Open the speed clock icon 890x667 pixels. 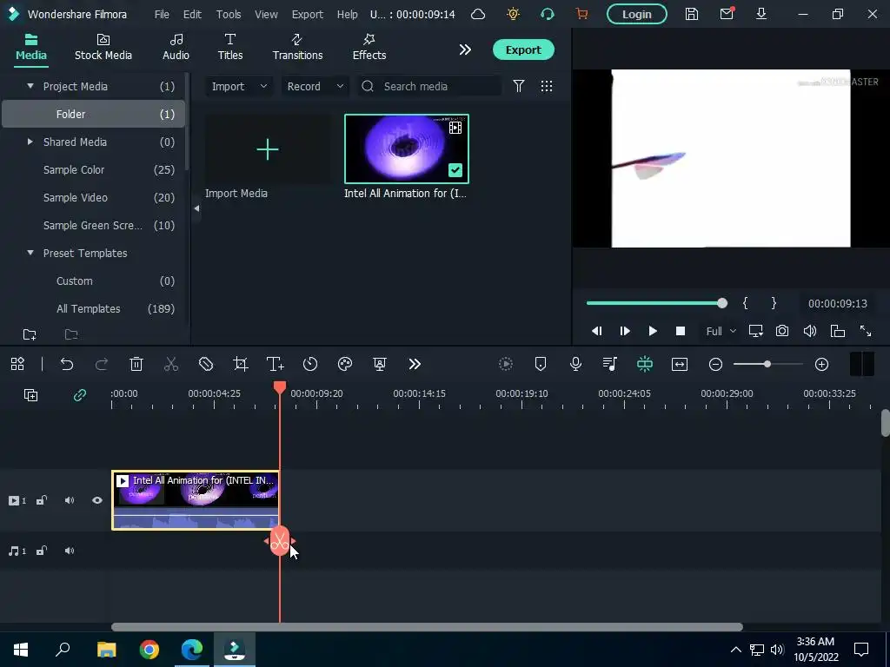310,364
